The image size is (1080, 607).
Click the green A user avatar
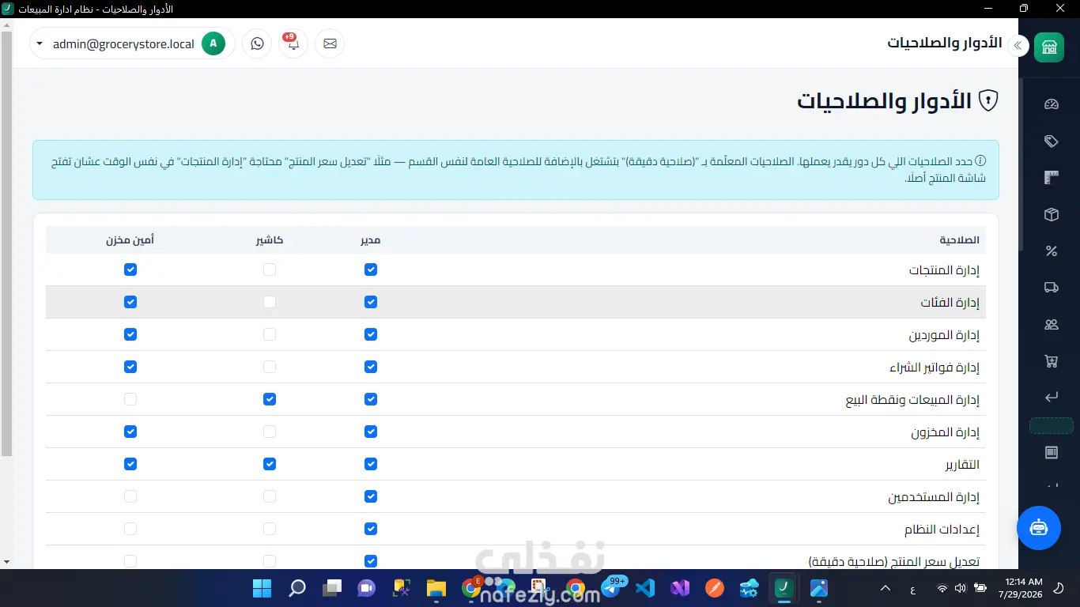[x=213, y=44]
